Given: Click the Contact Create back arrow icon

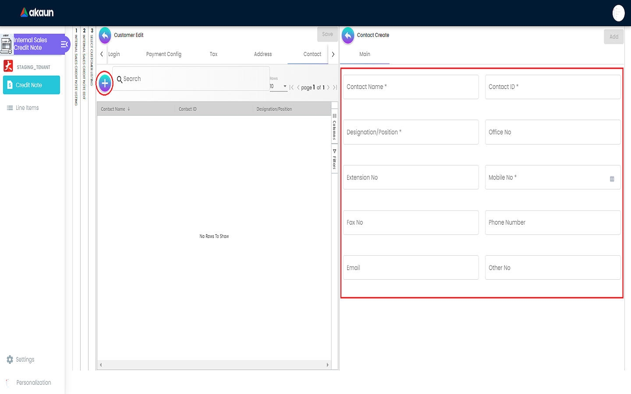Looking at the screenshot, I should click(x=348, y=35).
